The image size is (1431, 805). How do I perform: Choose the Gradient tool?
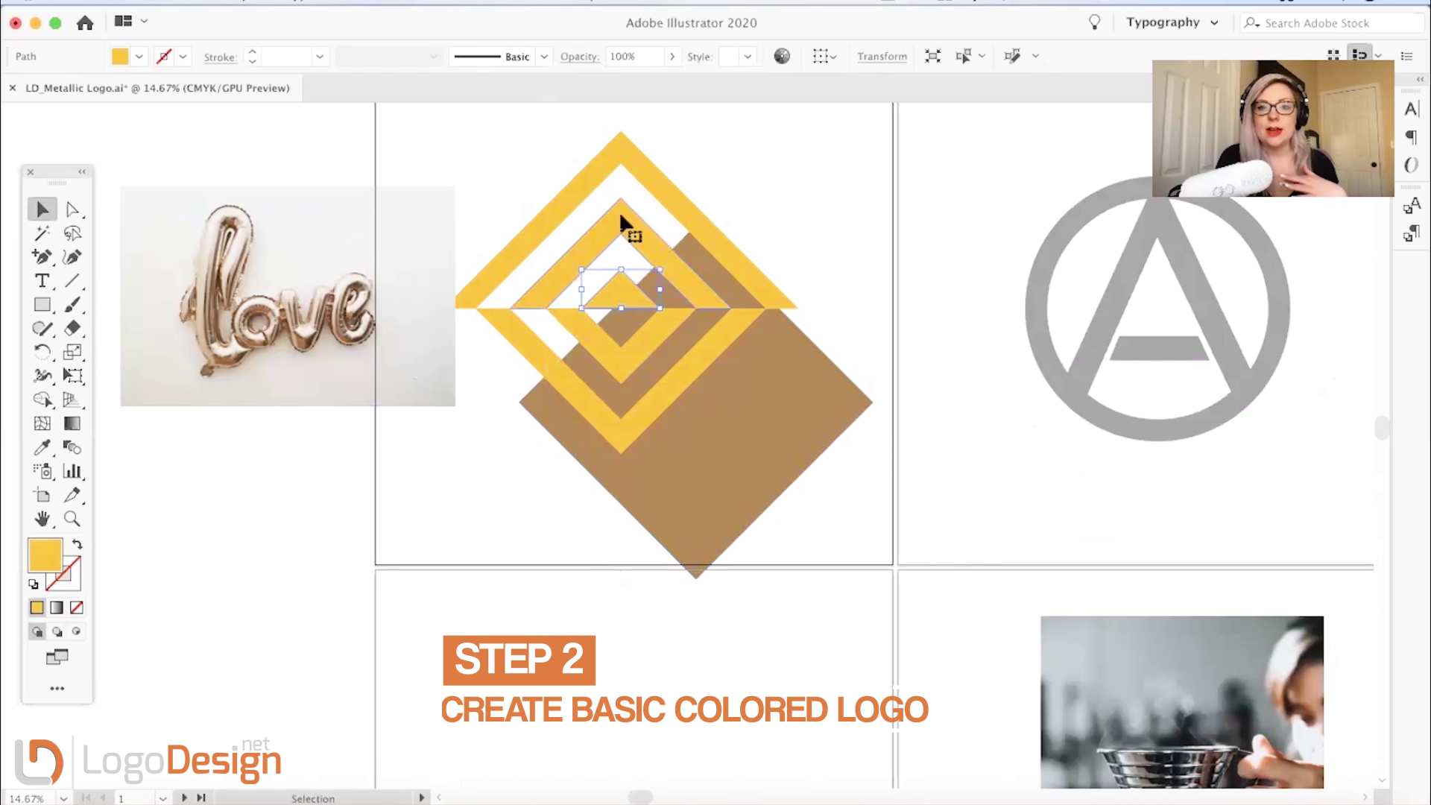pos(72,424)
